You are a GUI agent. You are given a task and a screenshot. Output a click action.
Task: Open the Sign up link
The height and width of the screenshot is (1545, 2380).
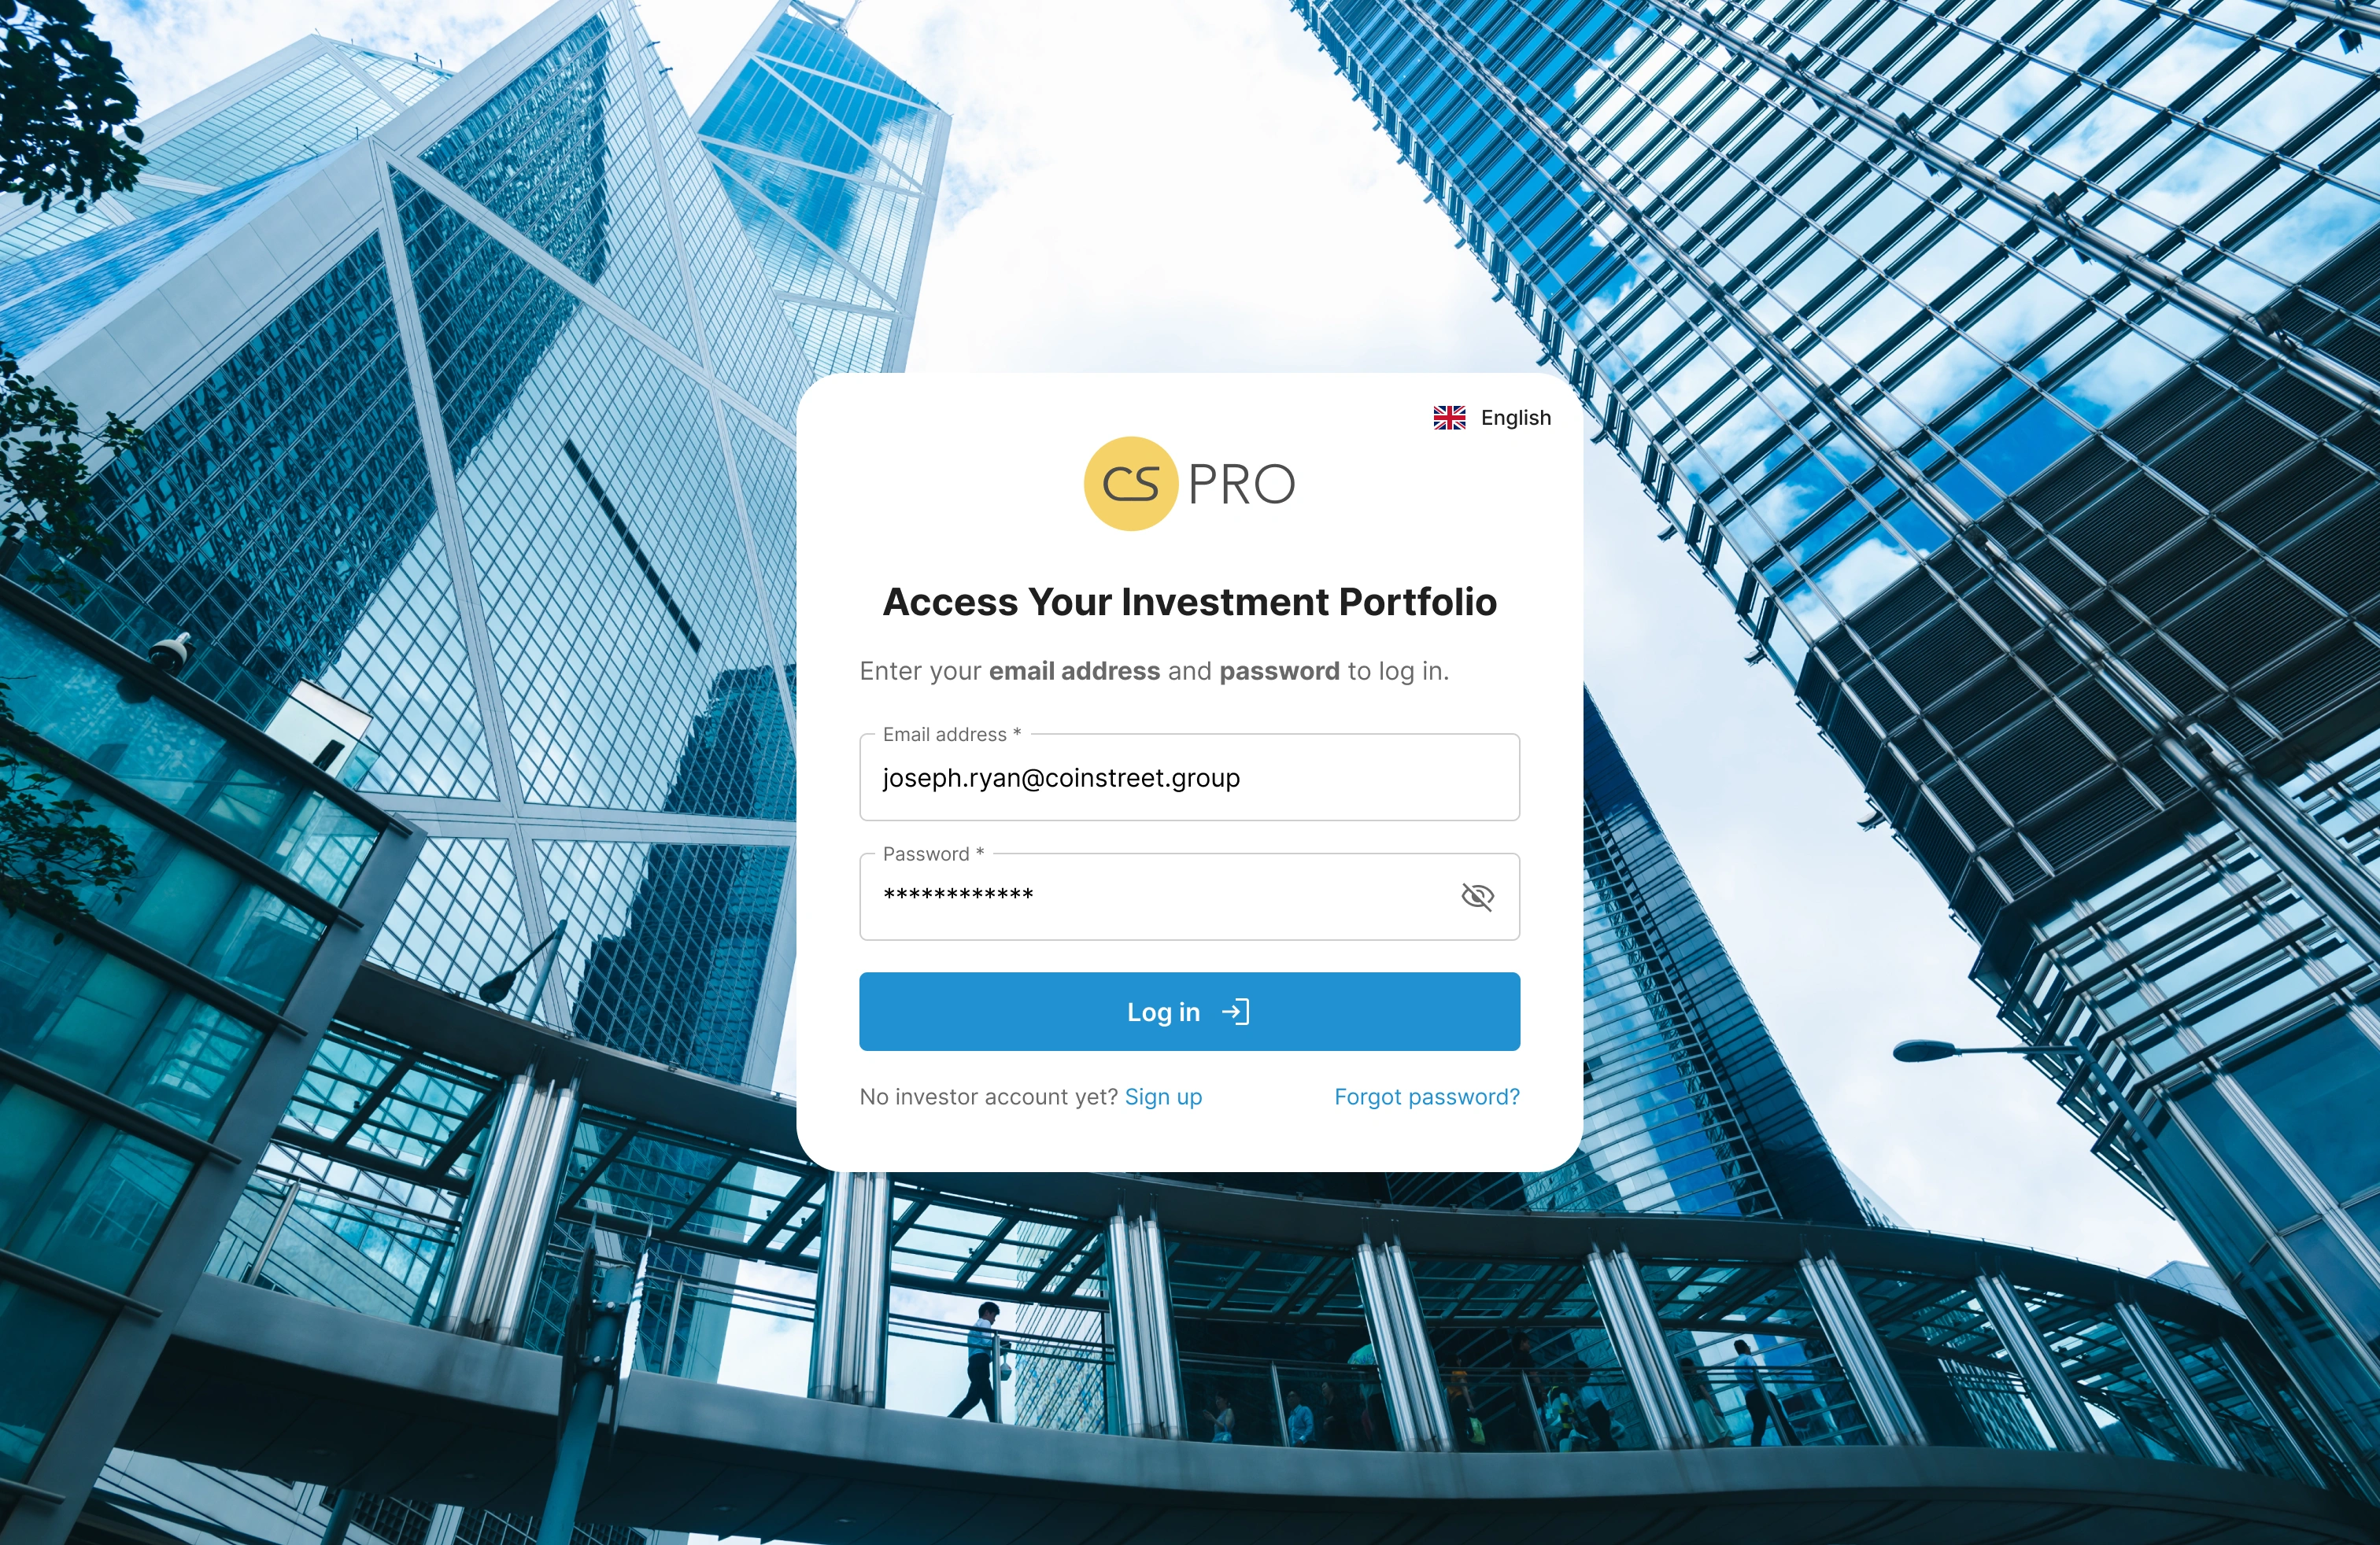1163,1097
